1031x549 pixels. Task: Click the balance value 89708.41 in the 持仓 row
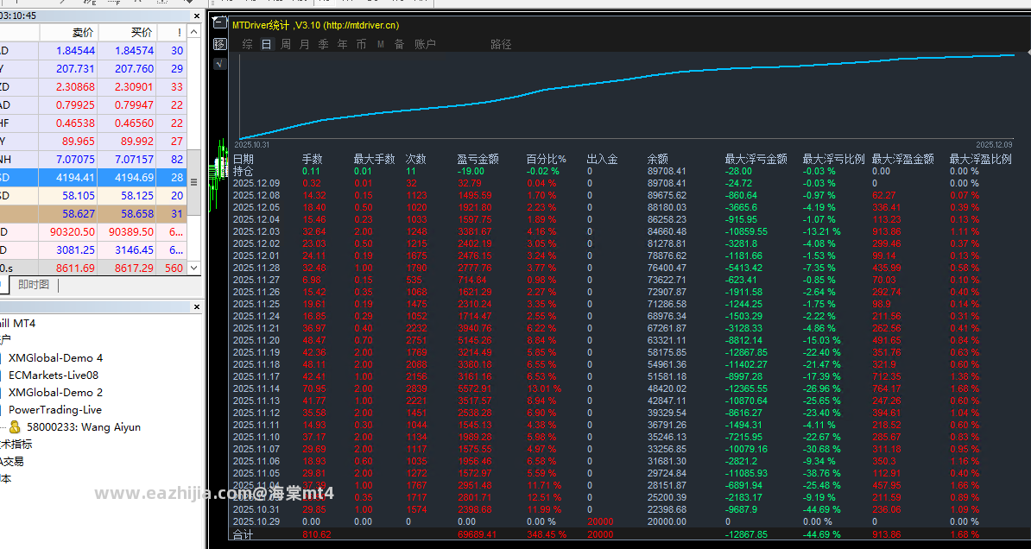click(x=667, y=171)
